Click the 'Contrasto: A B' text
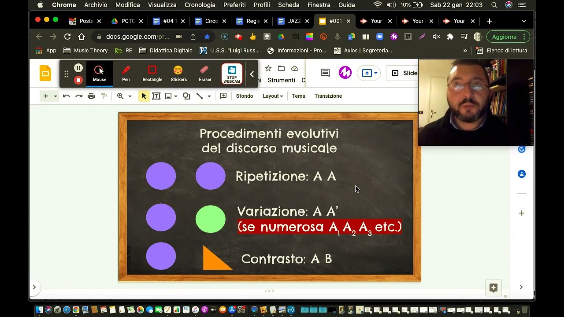 [286, 259]
